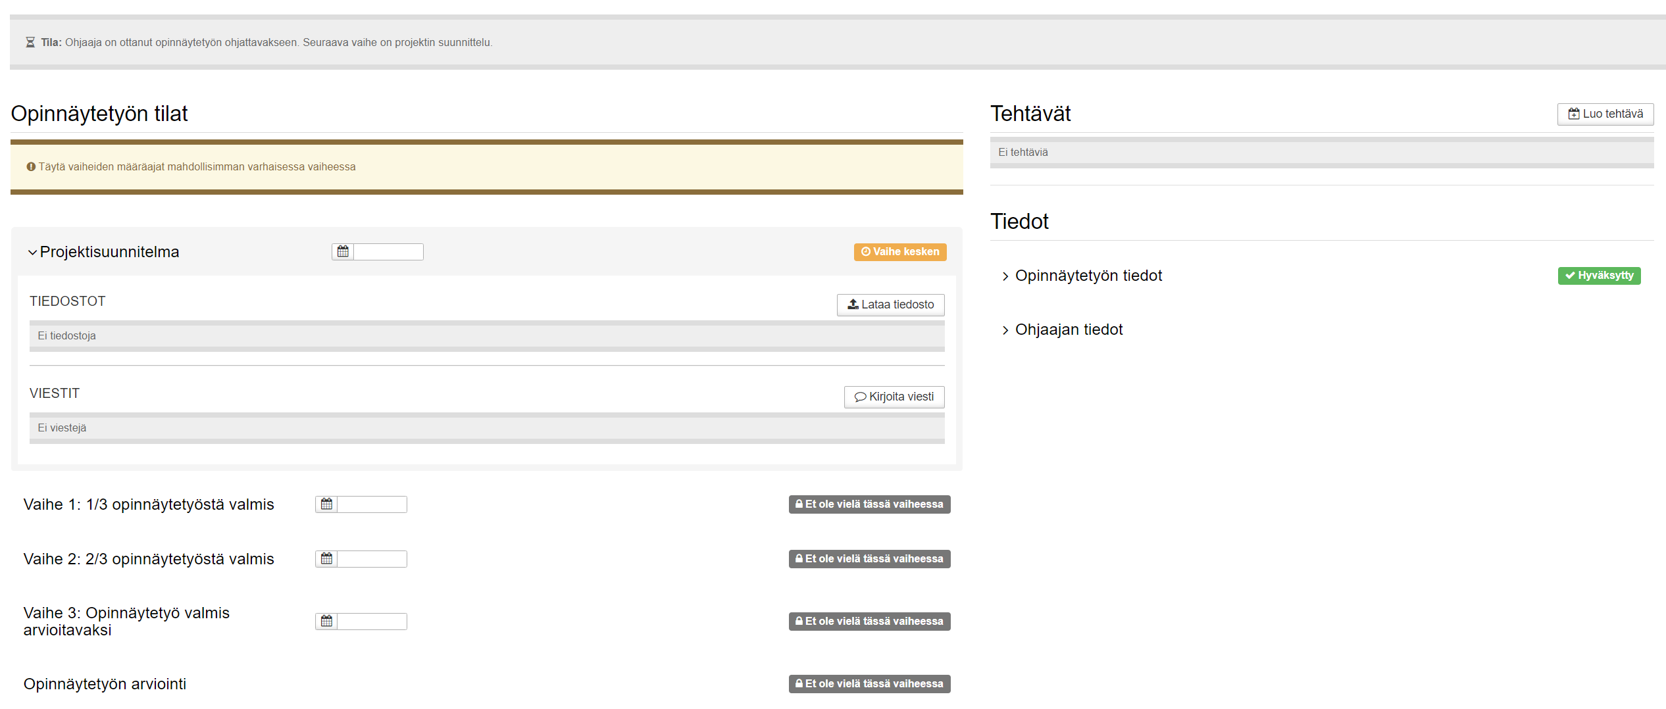Select the Projektisuunnitelma heading
Screen dimensions: 1666x709
(x=109, y=252)
